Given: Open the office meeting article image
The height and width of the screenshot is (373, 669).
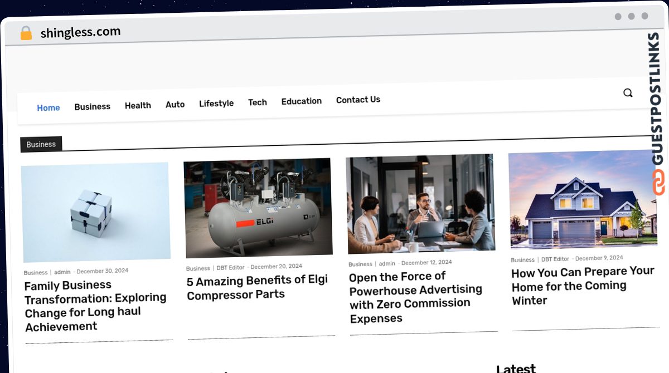Looking at the screenshot, I should [x=420, y=204].
